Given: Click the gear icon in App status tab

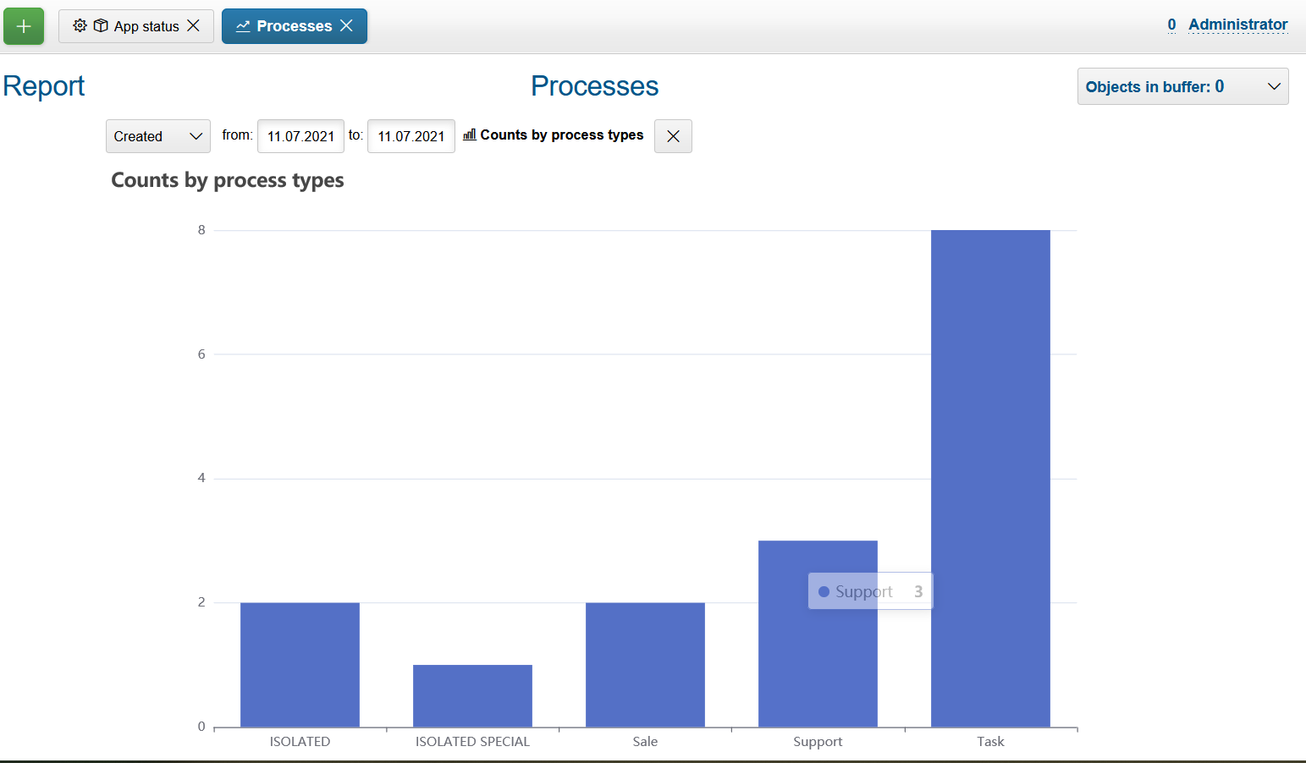Looking at the screenshot, I should [x=80, y=26].
